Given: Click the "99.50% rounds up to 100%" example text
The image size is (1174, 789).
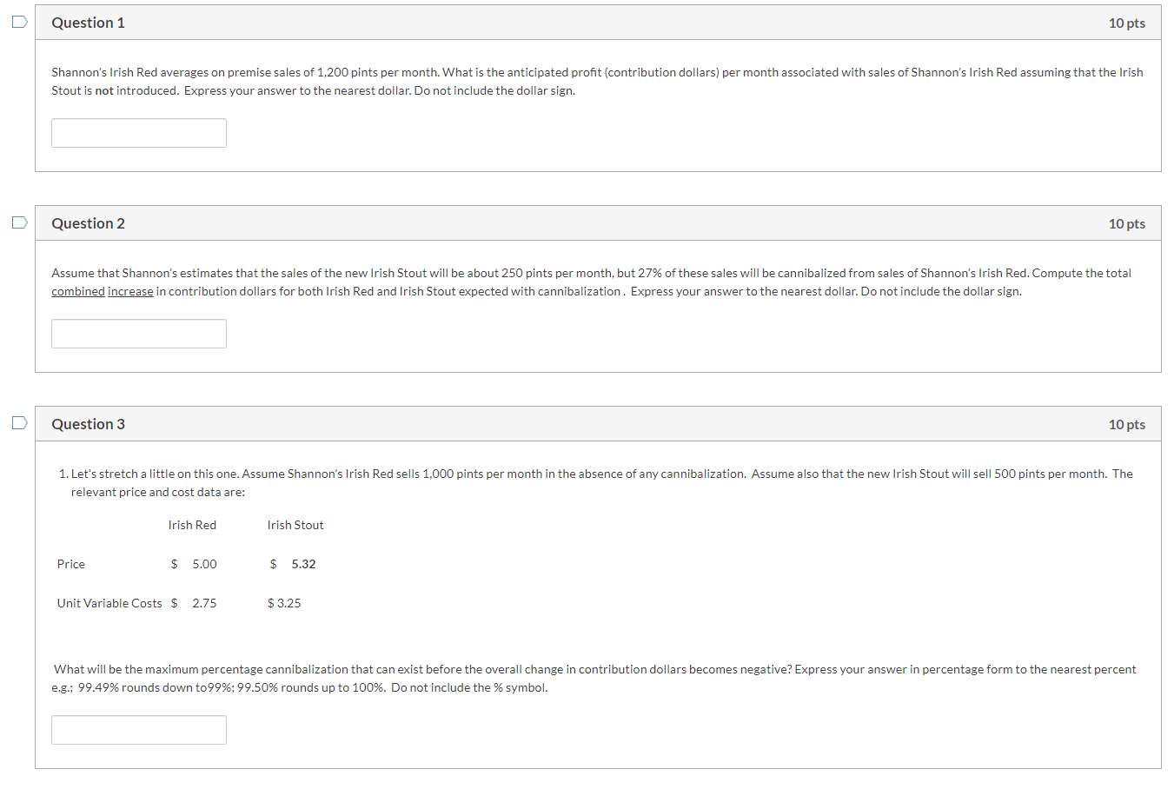Looking at the screenshot, I should pos(311,687).
